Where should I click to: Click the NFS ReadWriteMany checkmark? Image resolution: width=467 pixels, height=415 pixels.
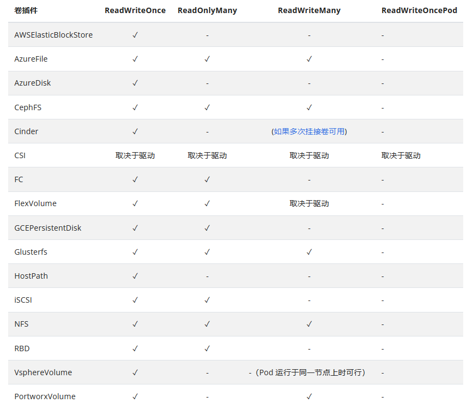pos(309,324)
